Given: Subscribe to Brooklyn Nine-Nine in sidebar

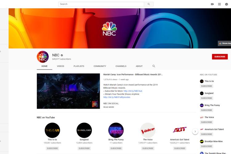Looking at the screenshot, I should coord(206,146).
